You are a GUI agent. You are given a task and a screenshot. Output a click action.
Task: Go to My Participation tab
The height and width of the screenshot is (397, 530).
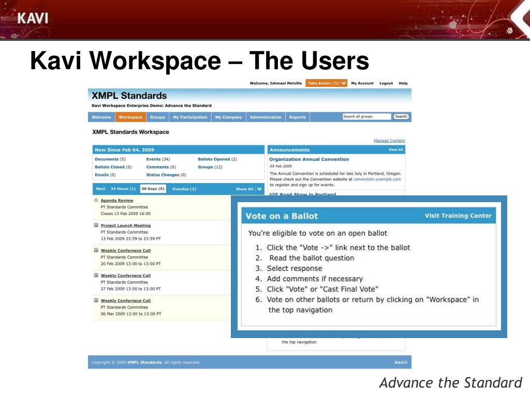[x=190, y=117]
